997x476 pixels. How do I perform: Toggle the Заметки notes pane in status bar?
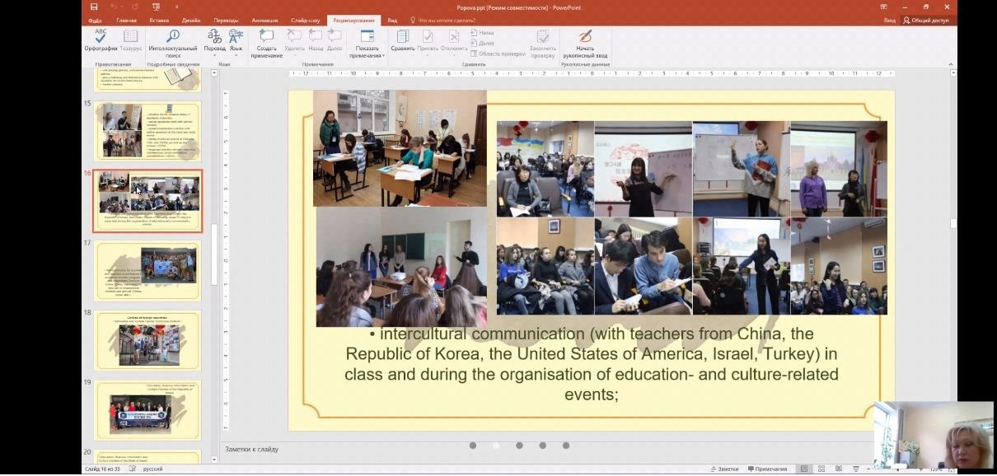(x=723, y=469)
